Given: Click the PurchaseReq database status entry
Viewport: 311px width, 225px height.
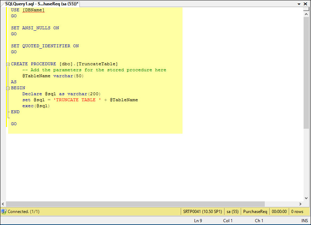Looking at the screenshot, I should point(255,212).
